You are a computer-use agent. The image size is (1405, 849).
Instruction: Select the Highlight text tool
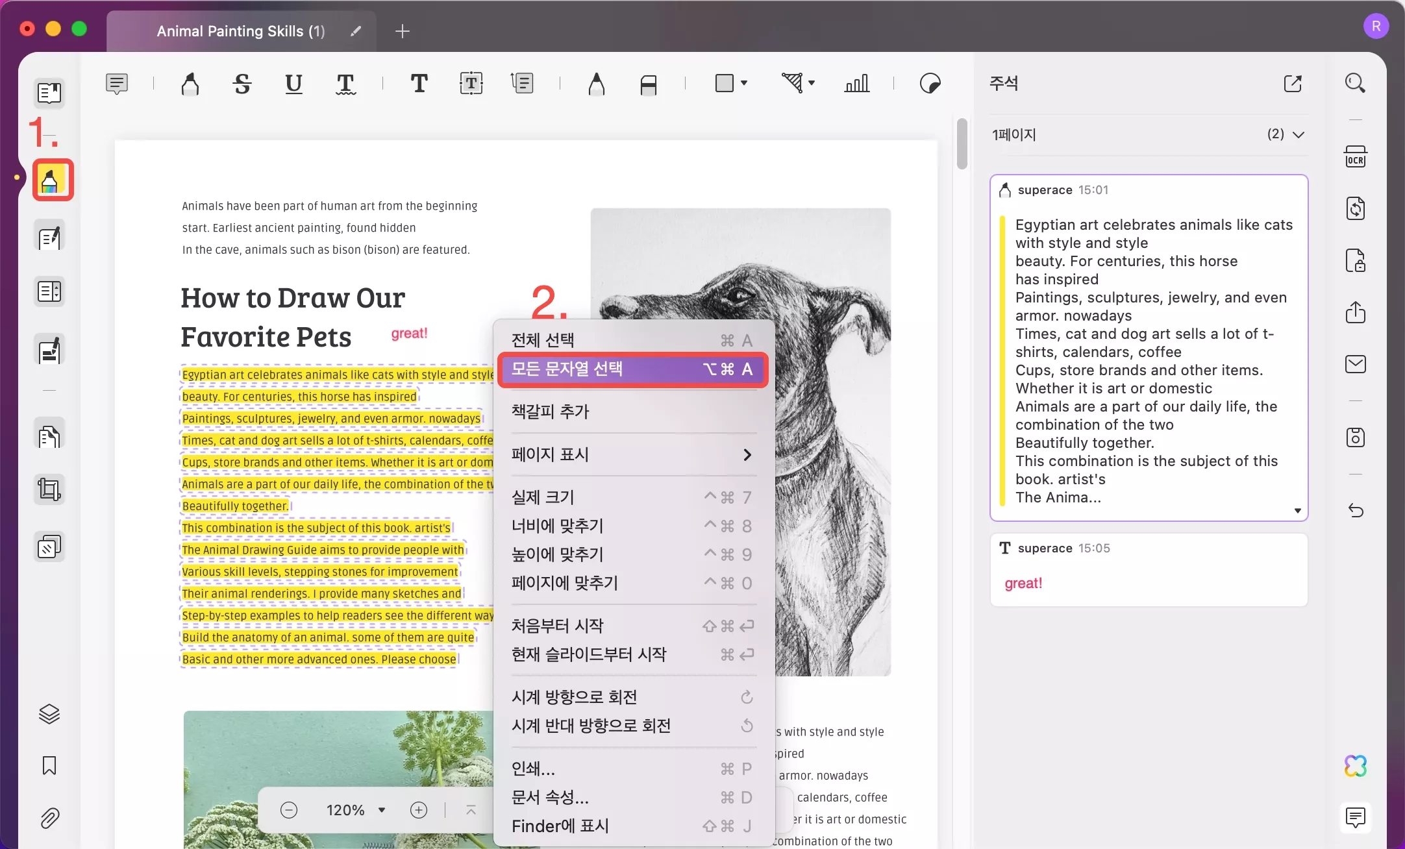pos(190,84)
